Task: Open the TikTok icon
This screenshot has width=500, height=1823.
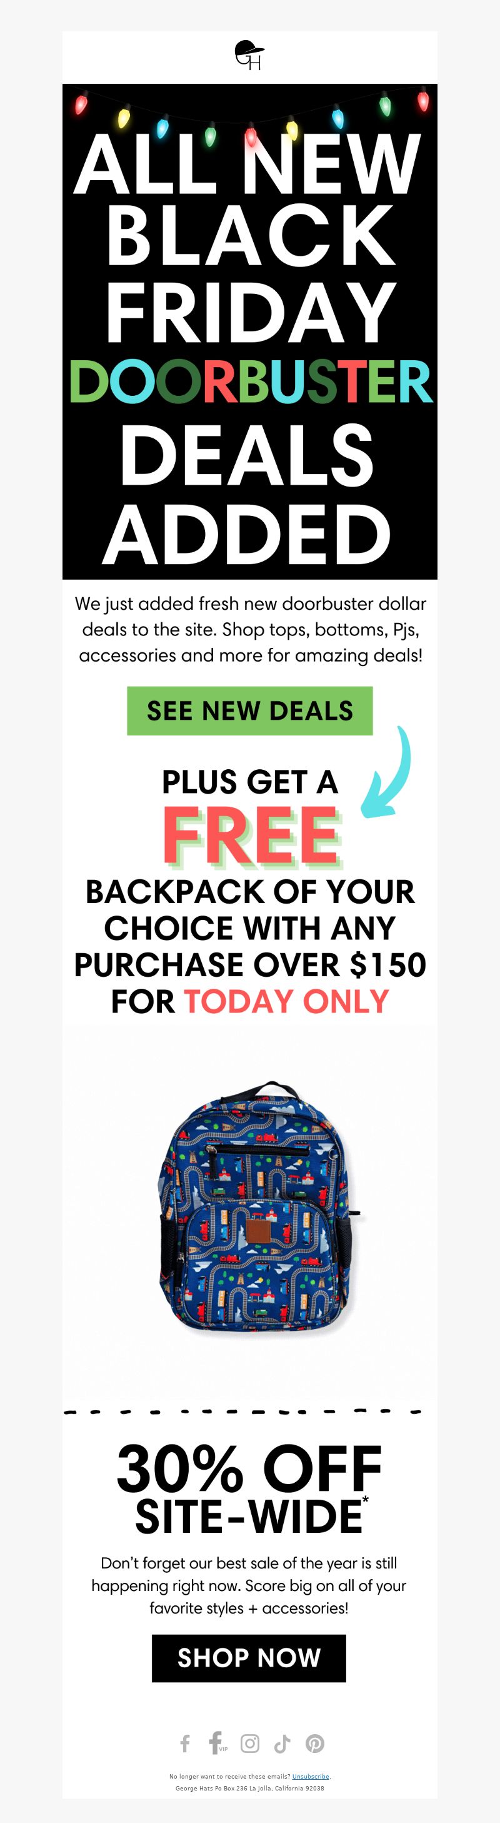Action: pos(282,1743)
